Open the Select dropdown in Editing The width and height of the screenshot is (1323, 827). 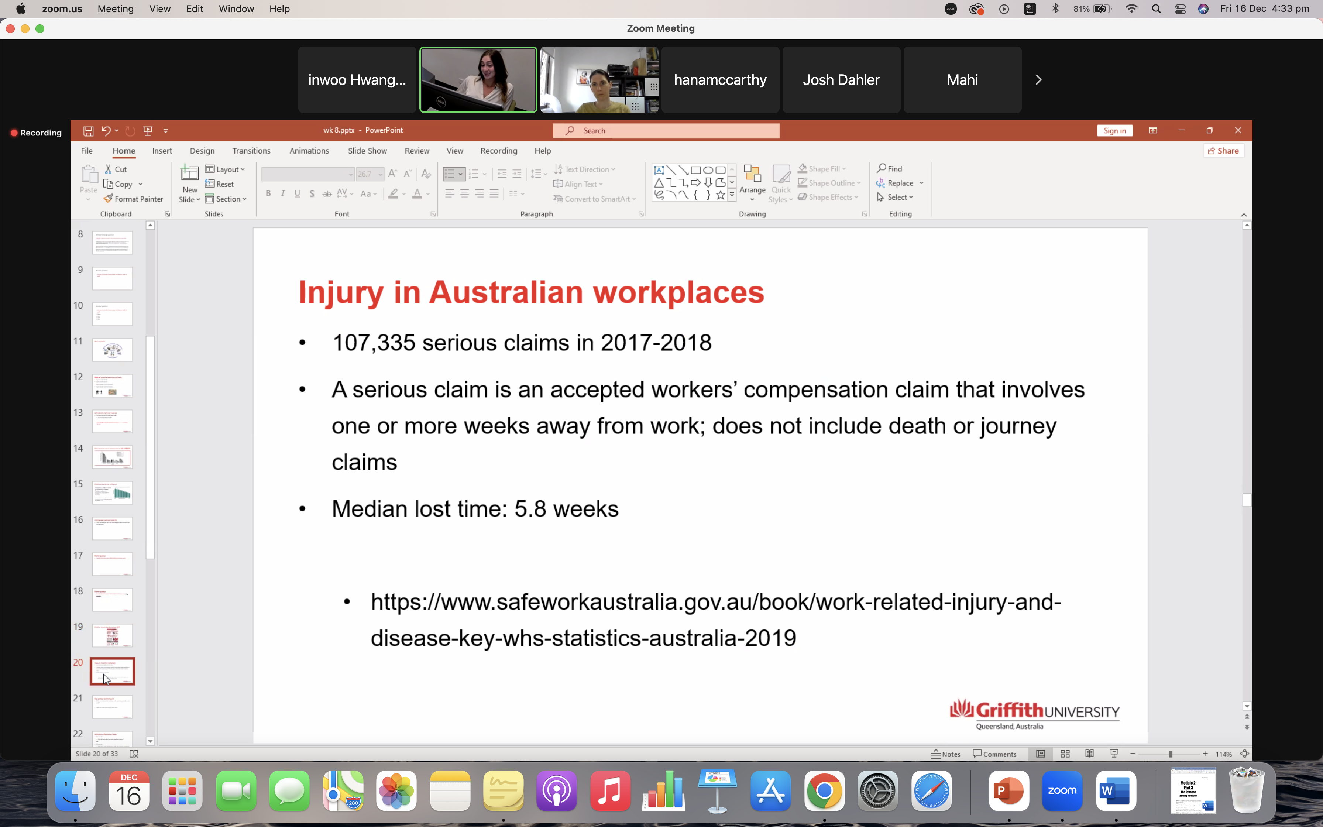tap(895, 197)
